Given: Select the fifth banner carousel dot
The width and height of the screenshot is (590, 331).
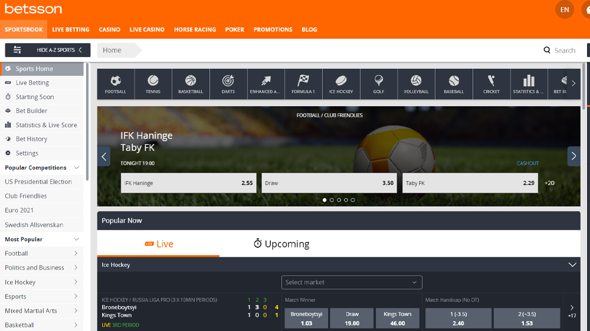Looking at the screenshot, I should click(x=353, y=200).
